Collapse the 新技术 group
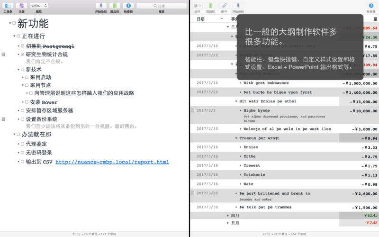Viewport: 379px width, 237px height. (18, 69)
